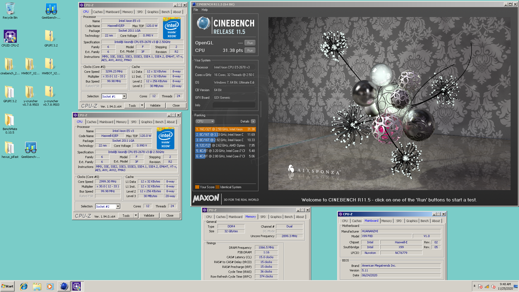The image size is (519, 292).
Task: Click Close in the Socket #2 CPU-Z window
Action: [x=170, y=215]
